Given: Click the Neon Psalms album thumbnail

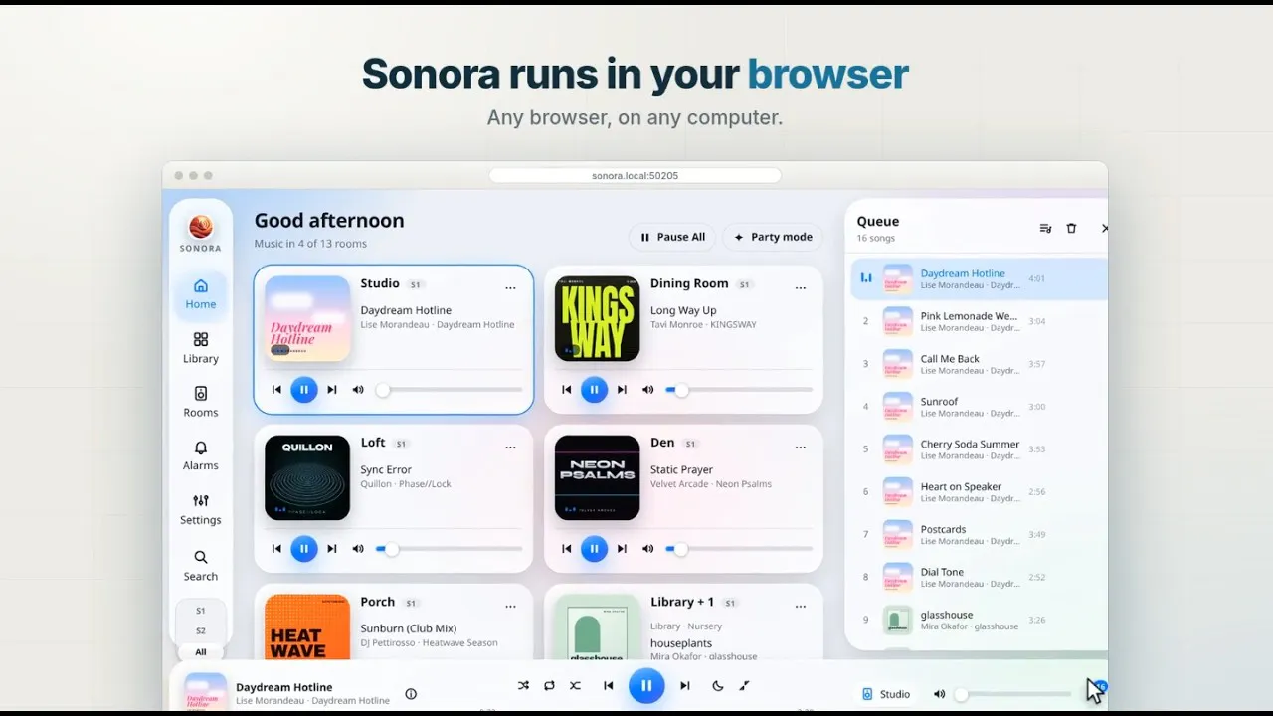Looking at the screenshot, I should [597, 477].
